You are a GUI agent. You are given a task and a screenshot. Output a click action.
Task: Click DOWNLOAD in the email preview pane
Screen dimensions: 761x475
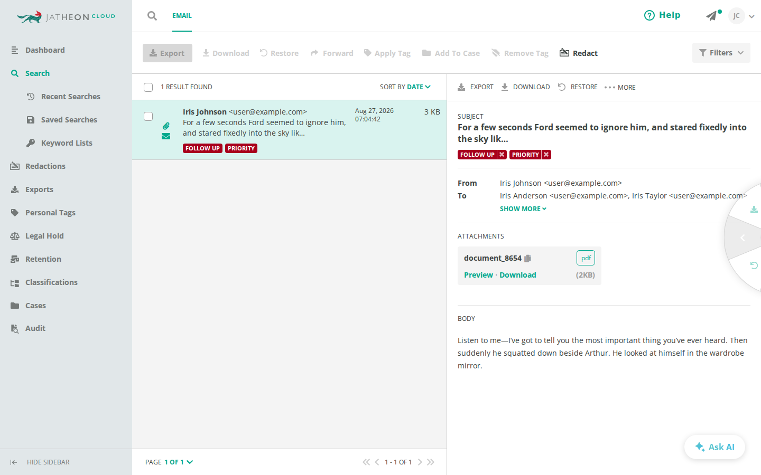tap(526, 87)
